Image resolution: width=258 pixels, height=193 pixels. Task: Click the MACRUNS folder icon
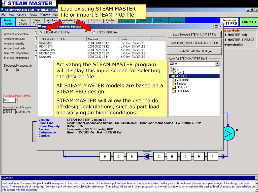(174, 80)
